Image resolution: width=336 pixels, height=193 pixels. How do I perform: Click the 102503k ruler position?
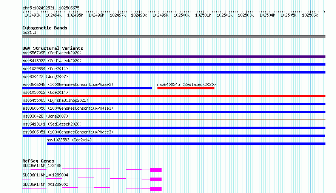[245, 15]
